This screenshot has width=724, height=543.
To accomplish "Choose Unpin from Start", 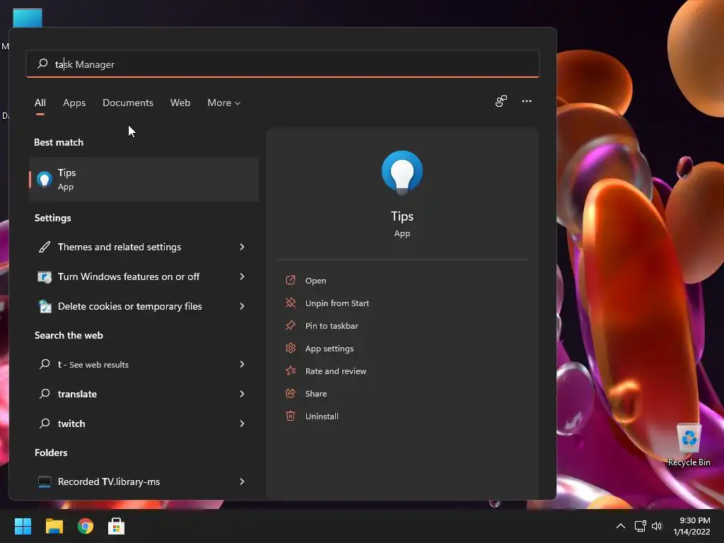I will 337,303.
